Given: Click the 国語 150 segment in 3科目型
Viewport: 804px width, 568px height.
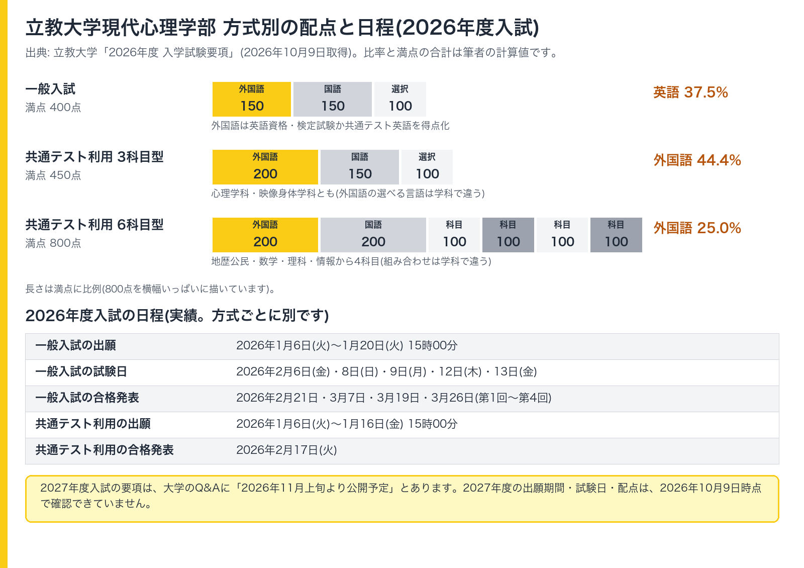Looking at the screenshot, I should 360,167.
